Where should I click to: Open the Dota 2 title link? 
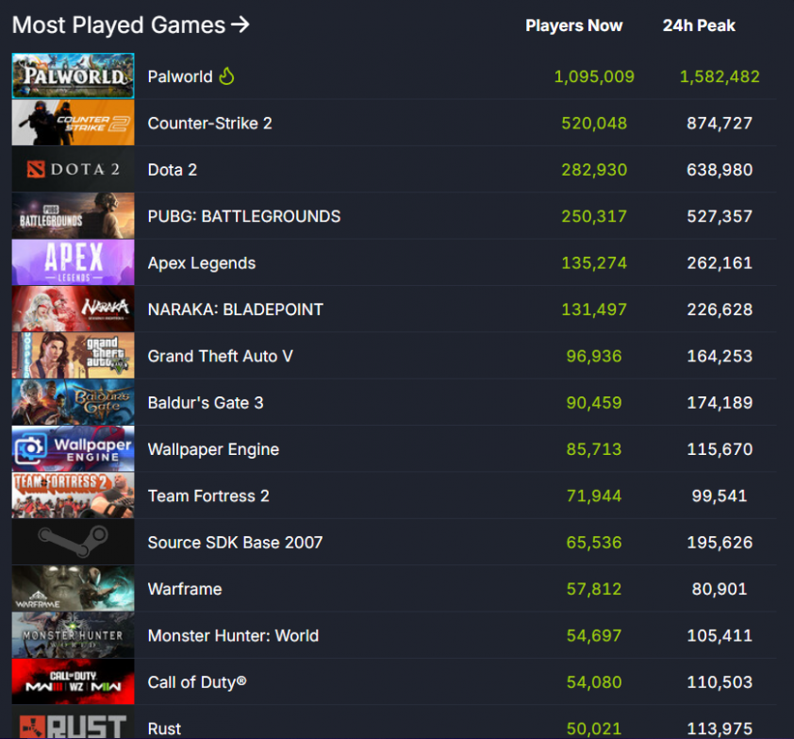[x=173, y=170]
